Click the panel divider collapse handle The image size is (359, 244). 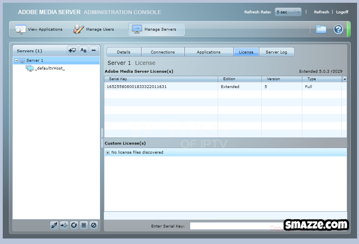click(x=102, y=138)
